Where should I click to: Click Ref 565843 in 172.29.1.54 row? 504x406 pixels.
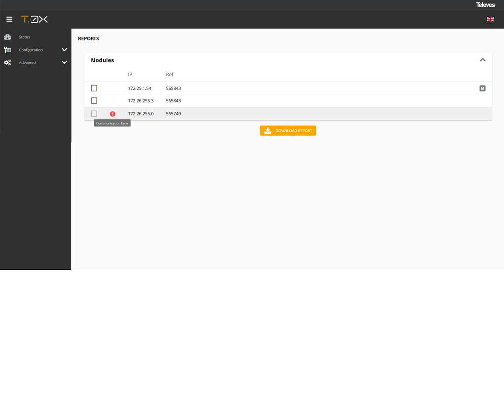(173, 88)
